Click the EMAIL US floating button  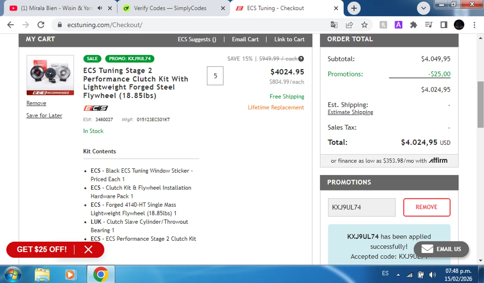(441, 249)
